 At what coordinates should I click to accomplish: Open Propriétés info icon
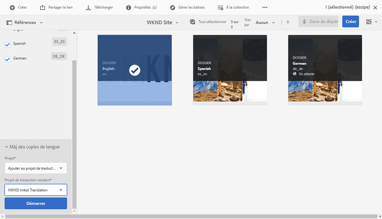(x=128, y=8)
